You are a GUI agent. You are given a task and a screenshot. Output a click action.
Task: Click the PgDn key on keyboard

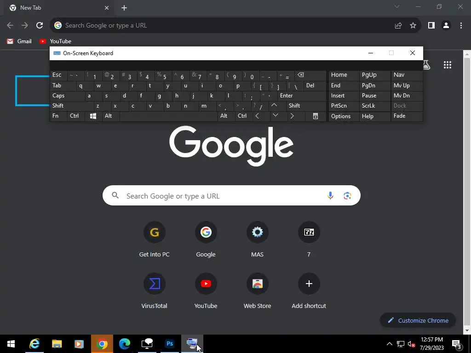(x=375, y=86)
